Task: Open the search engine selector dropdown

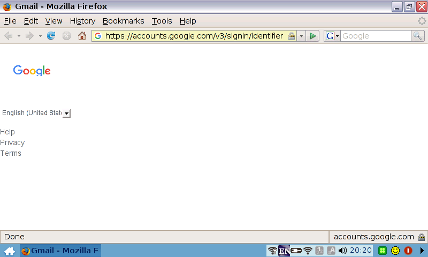Action: [332, 36]
